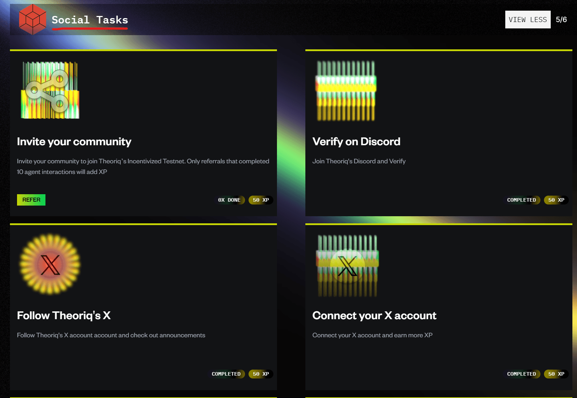Viewport: 577px width, 398px height.
Task: Open the Connect your X account title
Action: 374,316
